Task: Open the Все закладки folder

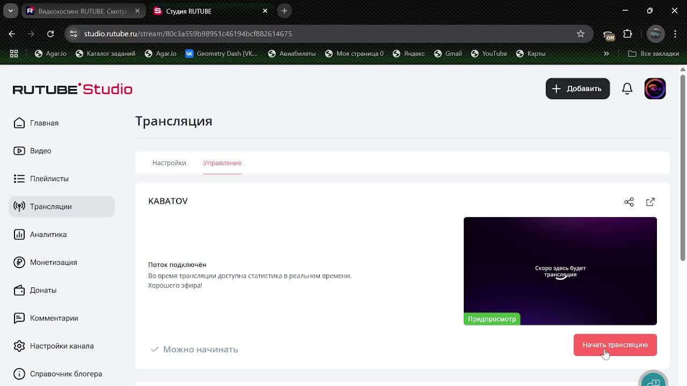Action: (654, 54)
